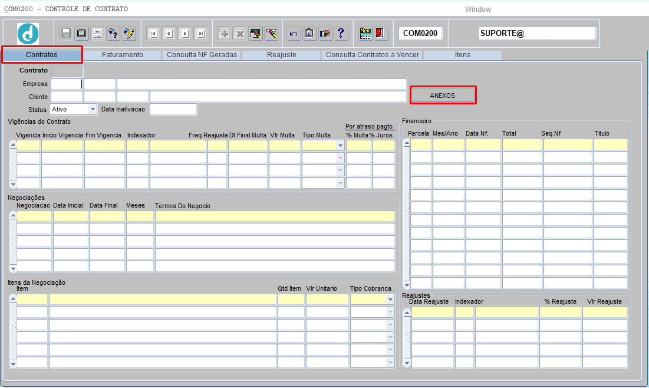The height and width of the screenshot is (388, 649).
Task: Click the Save diskette icon
Action: pyautogui.click(x=66, y=33)
